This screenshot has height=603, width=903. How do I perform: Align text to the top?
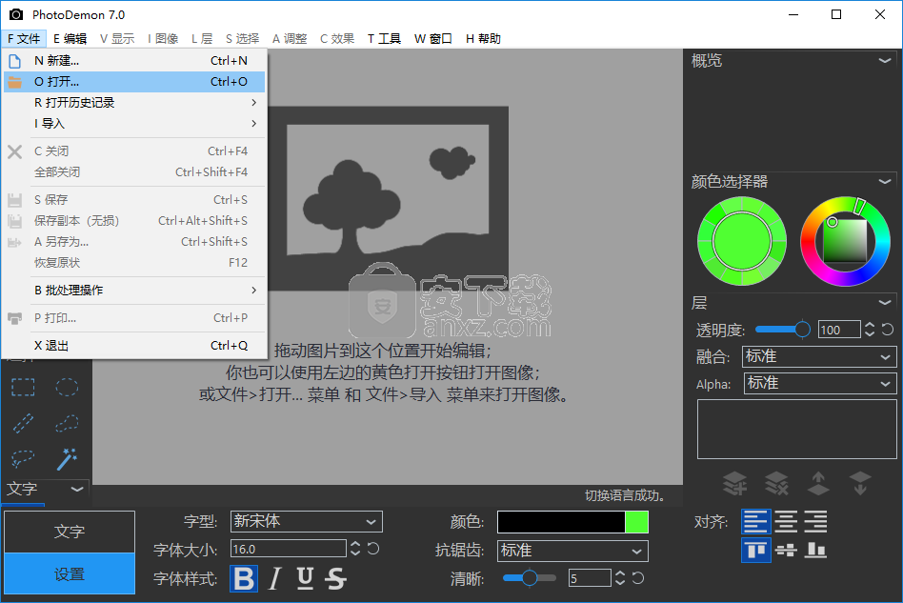click(x=755, y=550)
